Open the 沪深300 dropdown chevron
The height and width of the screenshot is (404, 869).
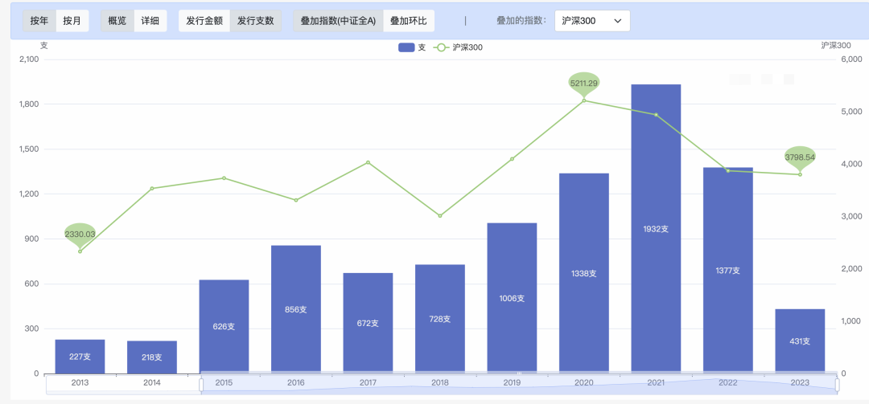[x=618, y=21]
